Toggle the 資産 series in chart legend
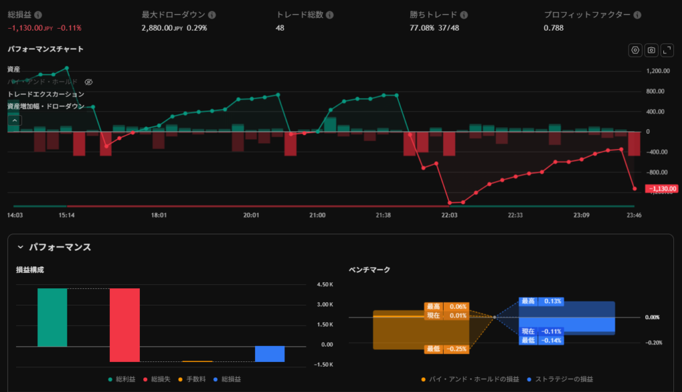The height and width of the screenshot is (392, 682). click(x=14, y=69)
